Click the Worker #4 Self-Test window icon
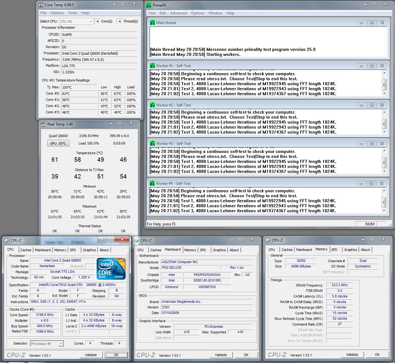Viewport: 395px width, 363px height. 152,183
